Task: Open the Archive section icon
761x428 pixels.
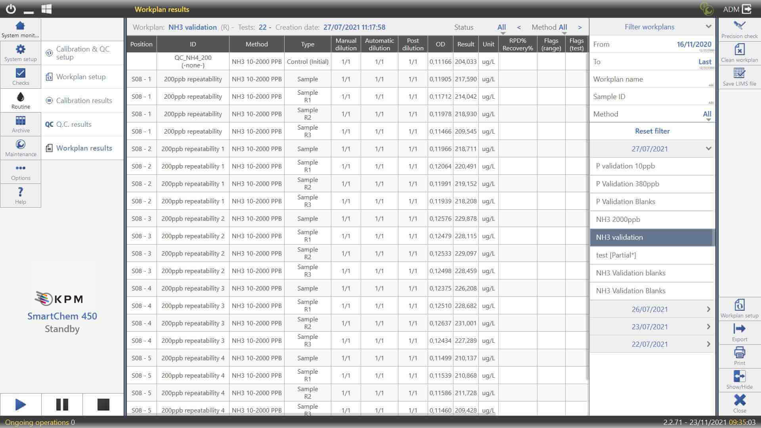Action: point(21,121)
